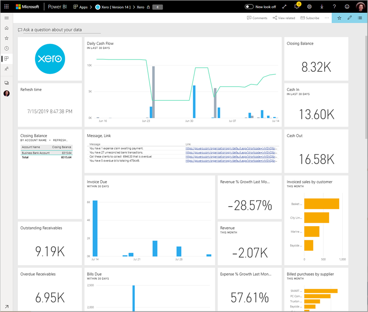
Task: Open more options ellipsis menu
Action: (x=326, y=18)
